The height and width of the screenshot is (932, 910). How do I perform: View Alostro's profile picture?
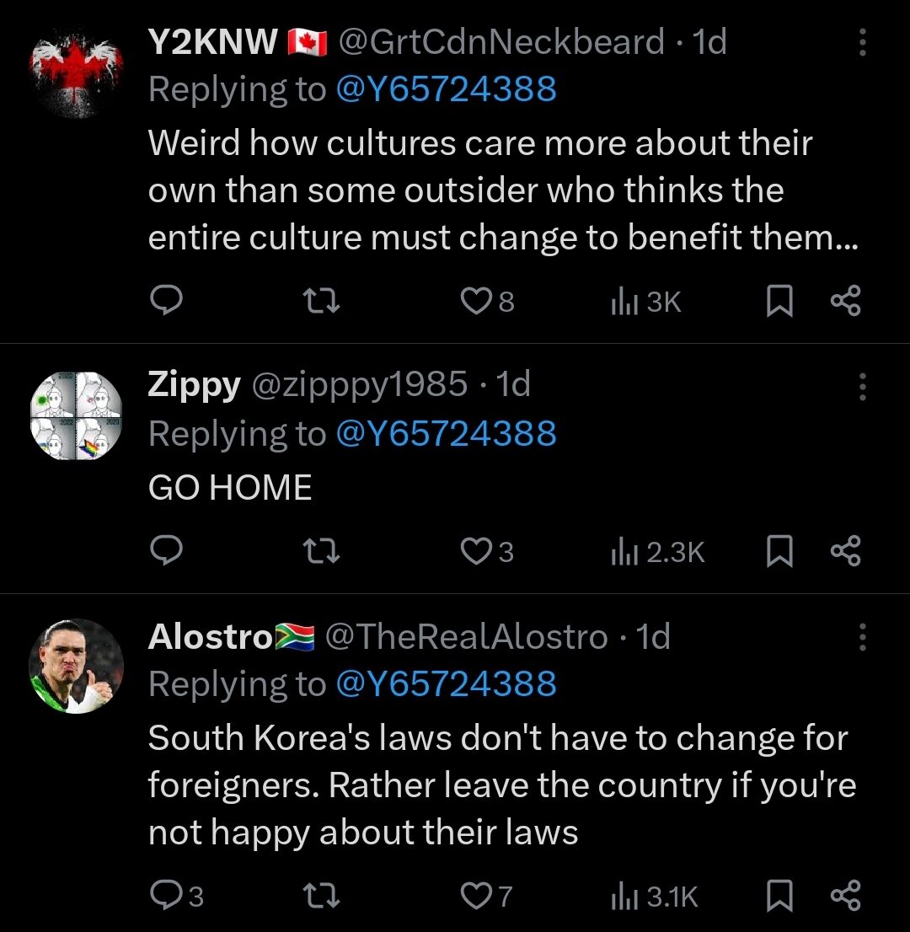76,666
